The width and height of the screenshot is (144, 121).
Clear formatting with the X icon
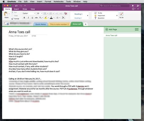63,18
